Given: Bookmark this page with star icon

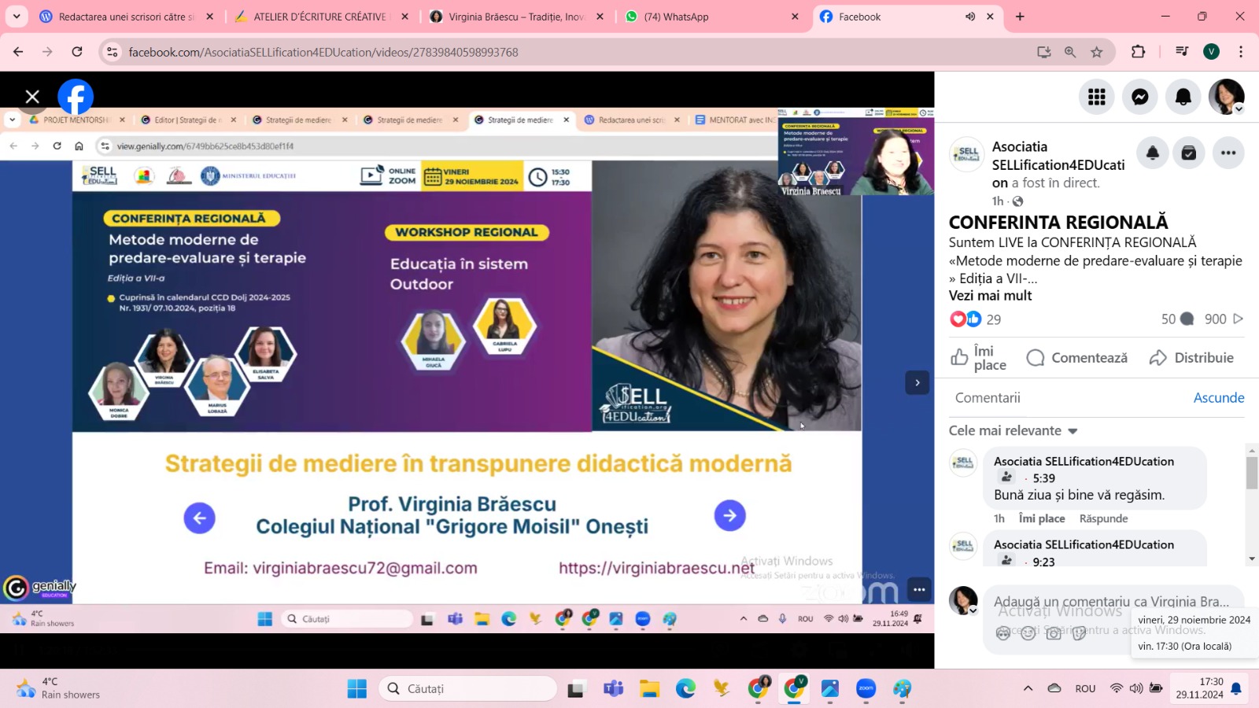Looking at the screenshot, I should point(1096,52).
